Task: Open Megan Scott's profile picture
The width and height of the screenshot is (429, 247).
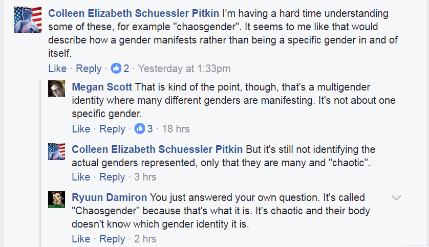Action: point(56,89)
